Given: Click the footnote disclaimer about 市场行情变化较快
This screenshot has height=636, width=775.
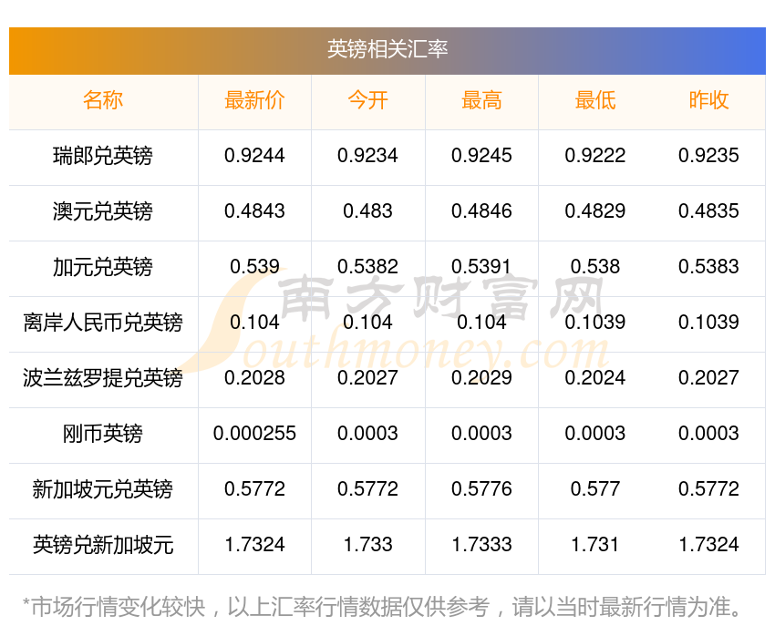Looking at the screenshot, I should 382,607.
